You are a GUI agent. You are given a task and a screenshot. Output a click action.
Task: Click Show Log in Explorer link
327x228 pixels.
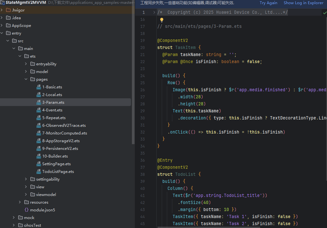tap(303, 3)
